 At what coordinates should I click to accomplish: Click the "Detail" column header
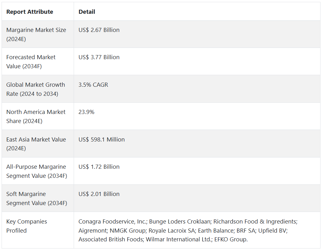[87, 12]
